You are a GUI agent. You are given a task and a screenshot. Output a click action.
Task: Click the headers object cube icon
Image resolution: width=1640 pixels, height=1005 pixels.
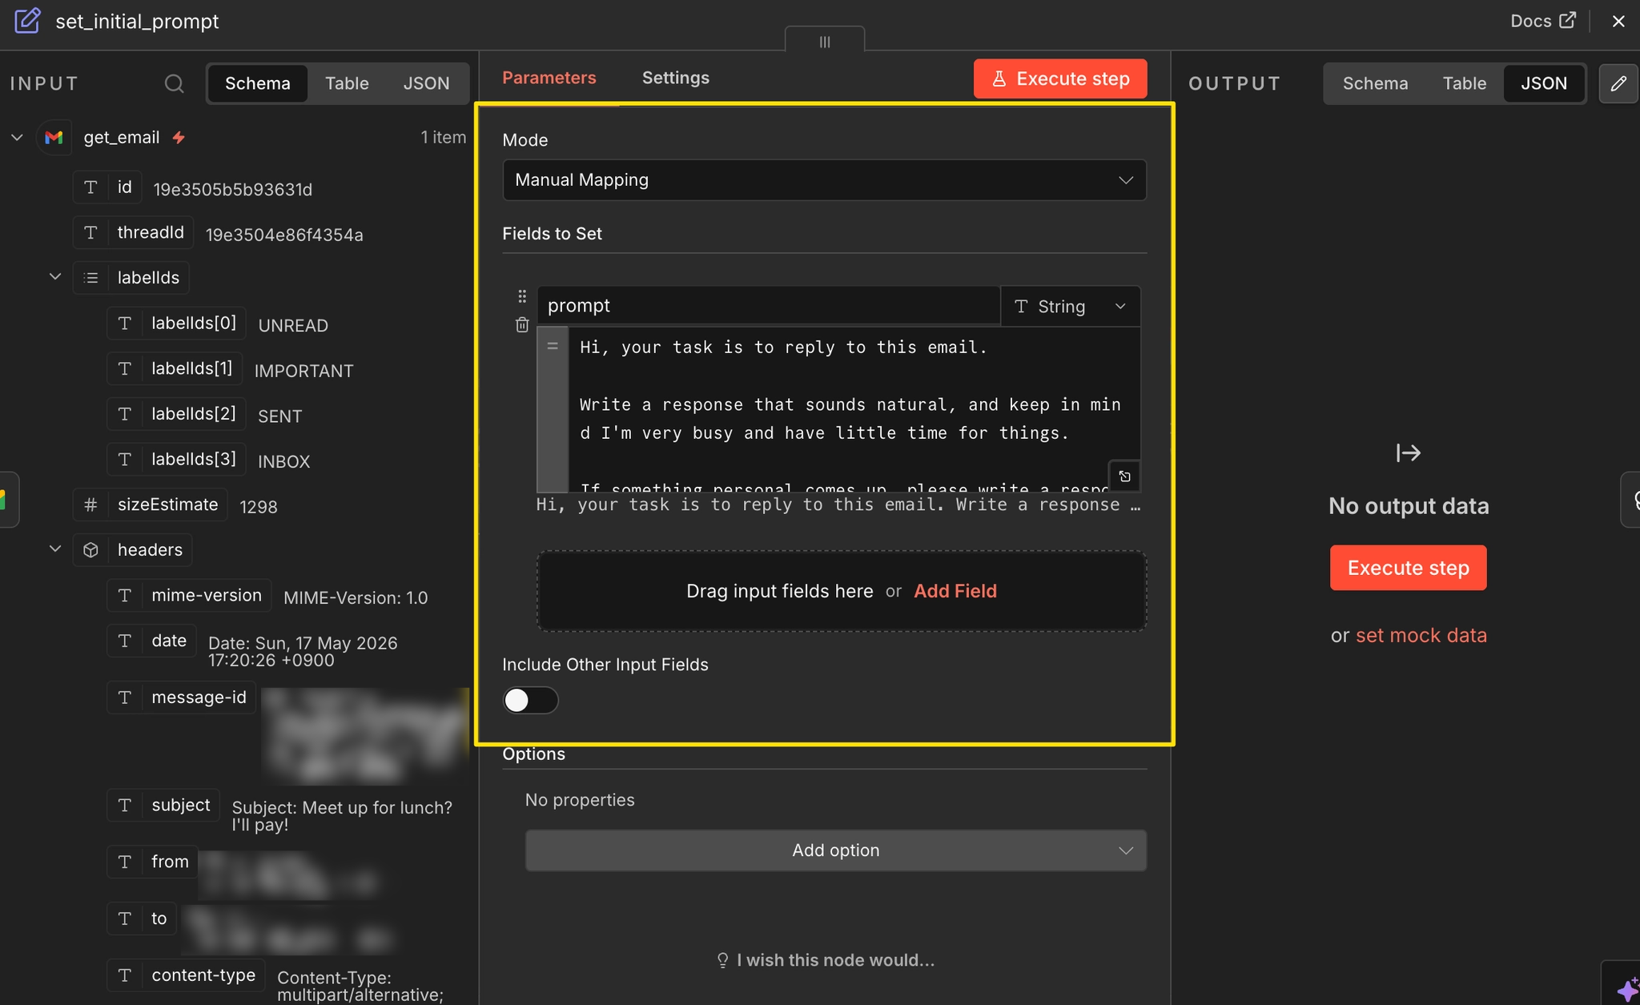(x=91, y=550)
